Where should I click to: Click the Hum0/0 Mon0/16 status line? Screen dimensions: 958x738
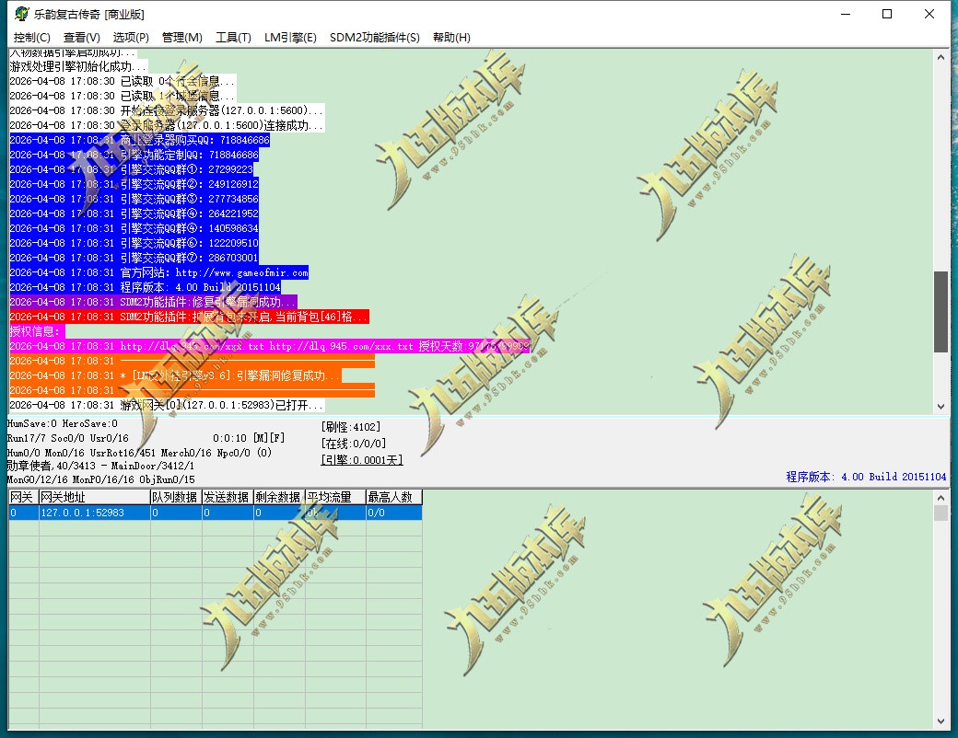click(x=139, y=453)
